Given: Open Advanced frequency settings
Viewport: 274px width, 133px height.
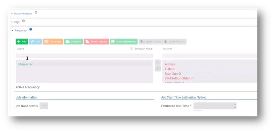Looking at the screenshot, I should [53, 41].
